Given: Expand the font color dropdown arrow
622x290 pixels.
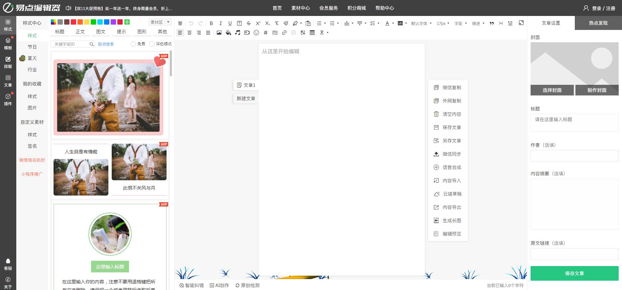Looking at the screenshot, I should pyautogui.click(x=393, y=23).
